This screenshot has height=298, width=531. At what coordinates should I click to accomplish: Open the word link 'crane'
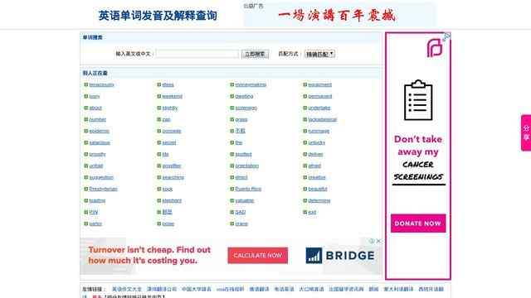click(x=241, y=223)
